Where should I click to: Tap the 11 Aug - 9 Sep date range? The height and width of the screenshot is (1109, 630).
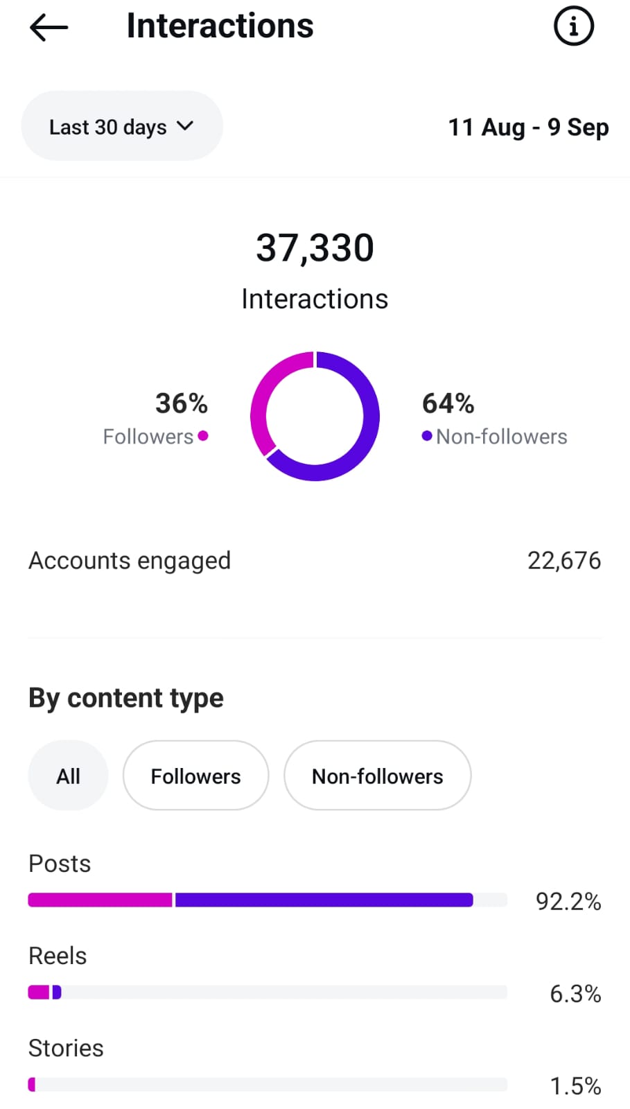coord(528,128)
